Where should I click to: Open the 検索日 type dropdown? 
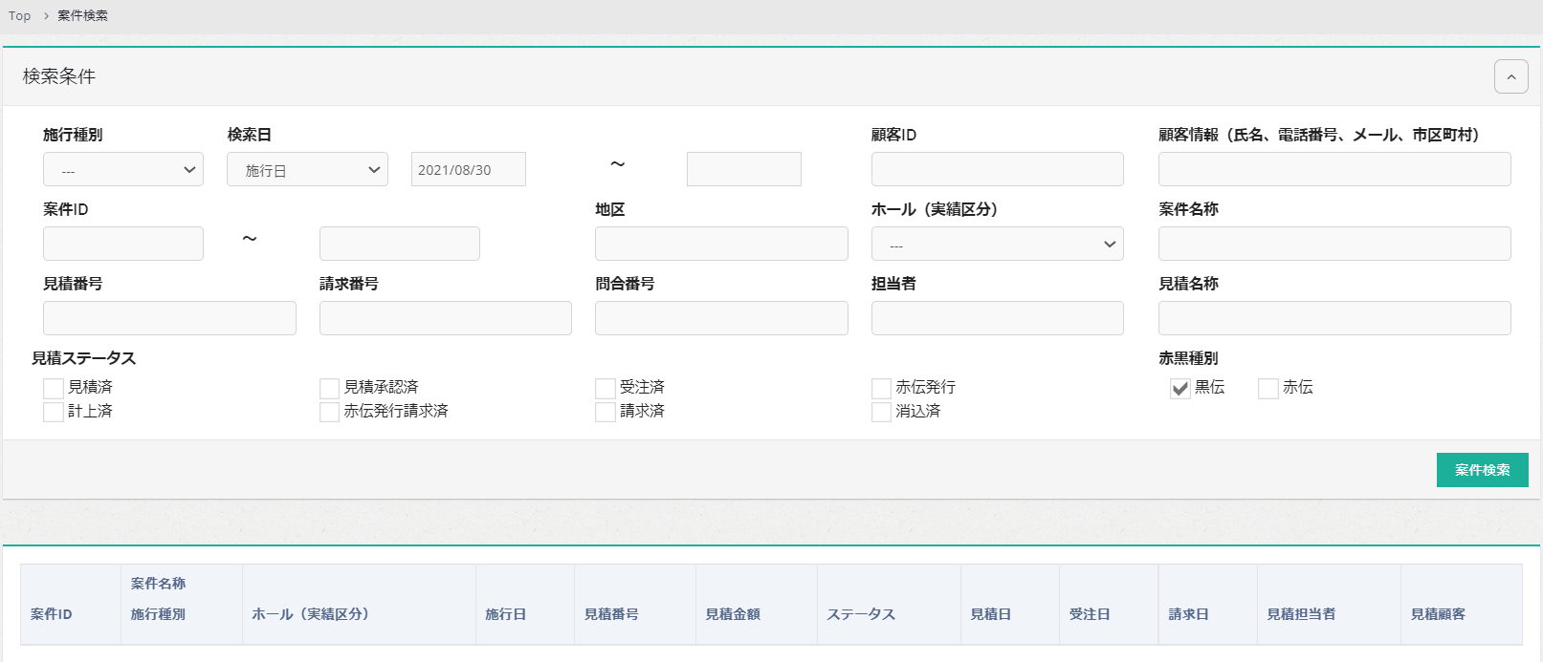tap(307, 170)
